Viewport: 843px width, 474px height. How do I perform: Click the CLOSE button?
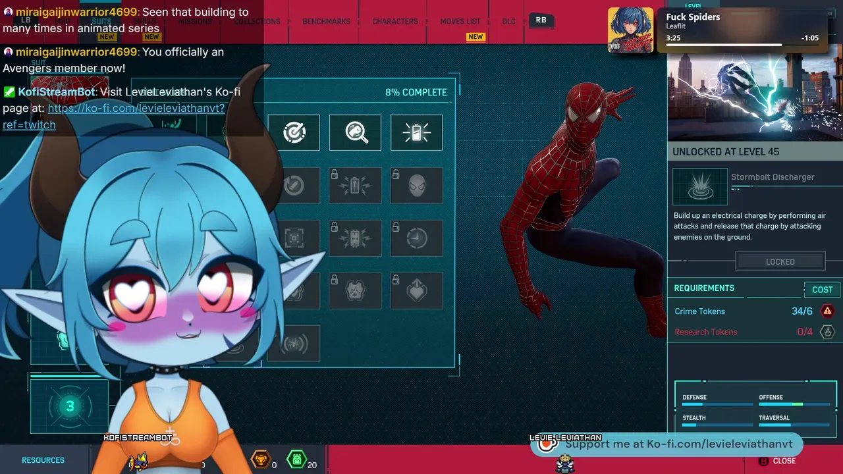click(784, 461)
